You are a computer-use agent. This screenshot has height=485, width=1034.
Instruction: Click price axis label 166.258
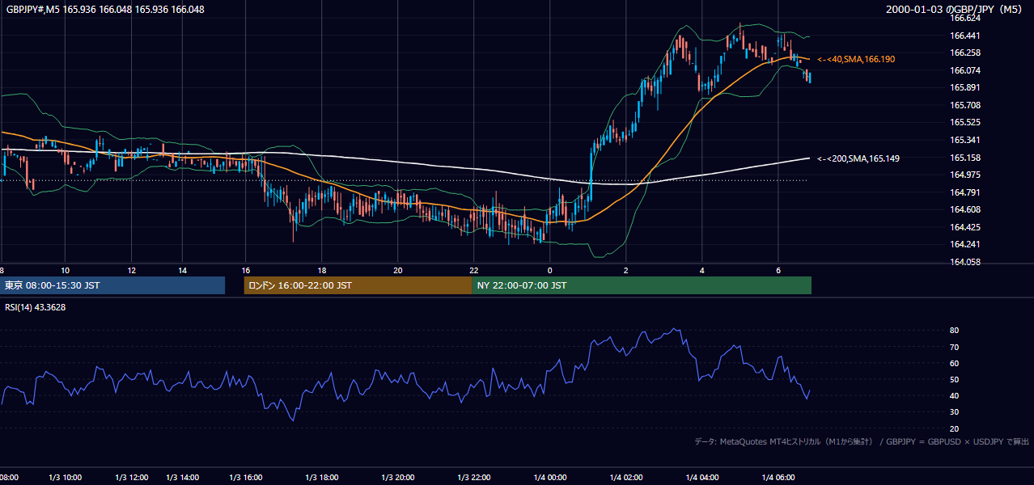[x=965, y=53]
